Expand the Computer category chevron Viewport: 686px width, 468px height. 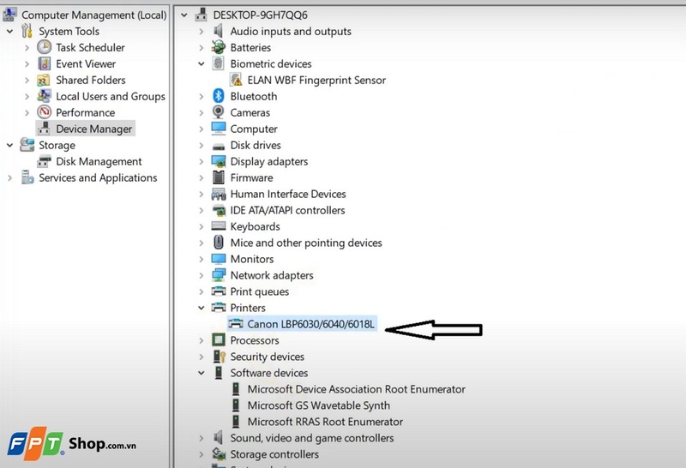pyautogui.click(x=202, y=129)
